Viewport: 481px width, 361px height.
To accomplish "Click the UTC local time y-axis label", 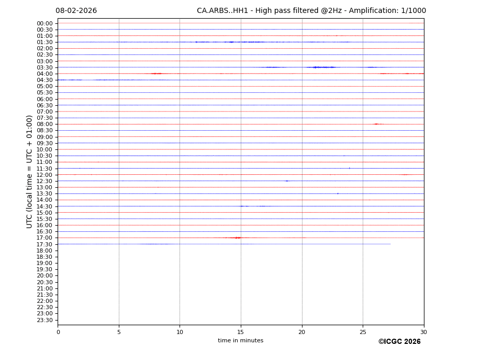I will click(x=30, y=172).
